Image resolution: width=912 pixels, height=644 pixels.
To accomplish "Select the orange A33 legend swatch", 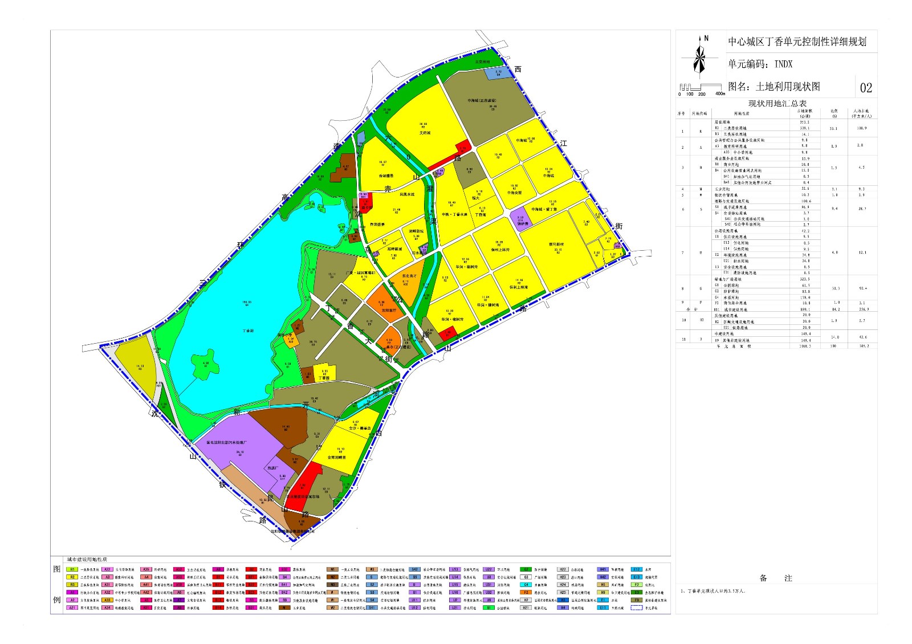I will click(x=107, y=600).
